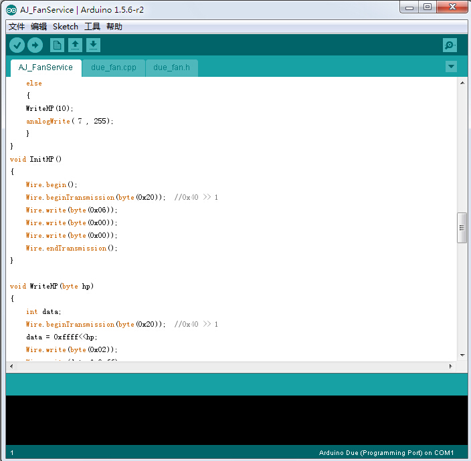The width and height of the screenshot is (471, 461).
Task: Open the 工具 menu
Action: coord(92,27)
